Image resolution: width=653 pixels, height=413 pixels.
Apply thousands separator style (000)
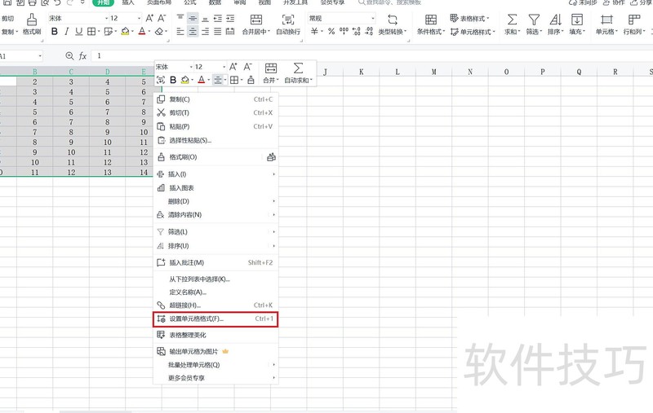[344, 32]
